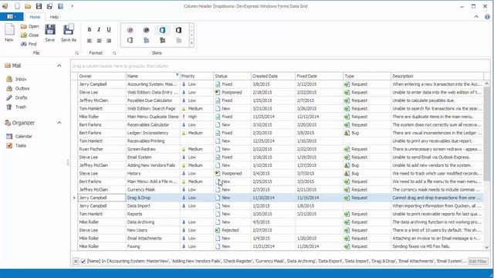
Task: Remove the filter with the X button
Action: click(x=76, y=261)
